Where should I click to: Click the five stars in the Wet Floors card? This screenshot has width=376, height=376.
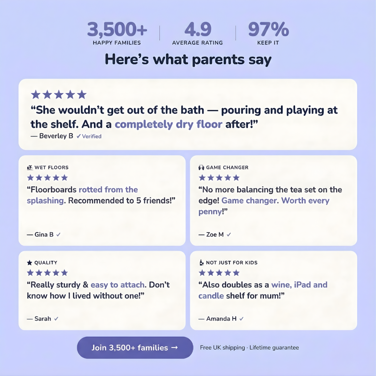pyautogui.click(x=47, y=178)
